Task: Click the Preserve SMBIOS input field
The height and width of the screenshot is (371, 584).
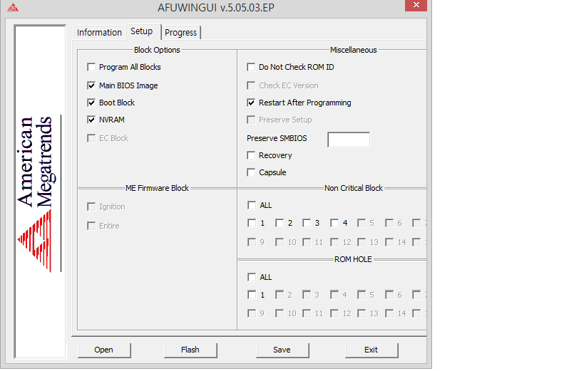Action: click(349, 140)
